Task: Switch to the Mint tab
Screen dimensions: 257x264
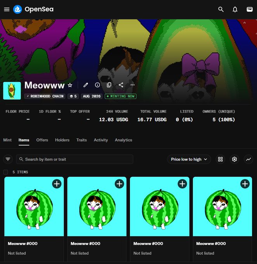Action: click(x=7, y=140)
